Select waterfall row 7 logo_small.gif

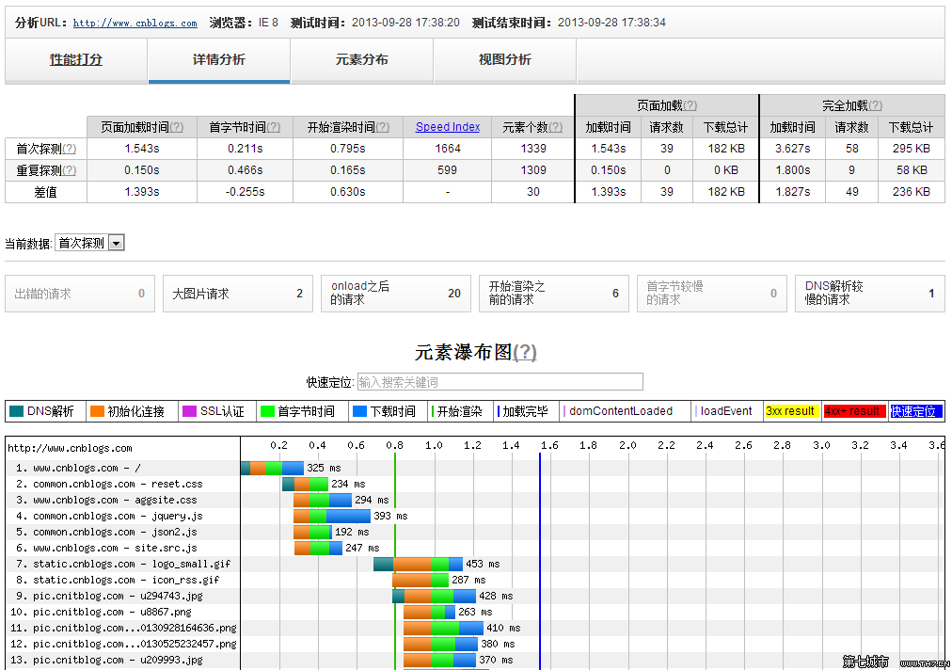[122, 565]
